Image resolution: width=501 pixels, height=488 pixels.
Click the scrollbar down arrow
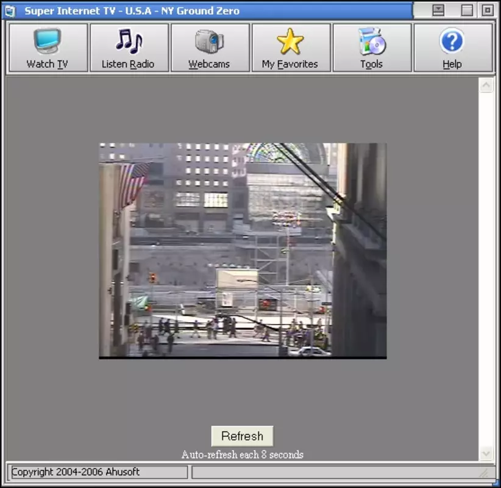(x=486, y=453)
